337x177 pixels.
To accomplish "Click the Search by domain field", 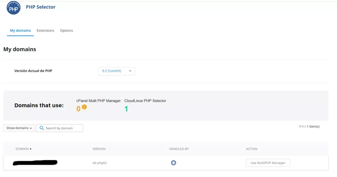I will point(60,128).
